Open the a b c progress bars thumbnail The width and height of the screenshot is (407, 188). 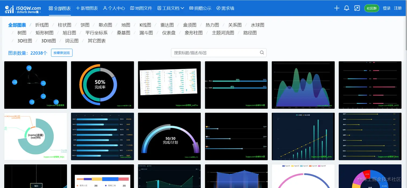point(236,136)
